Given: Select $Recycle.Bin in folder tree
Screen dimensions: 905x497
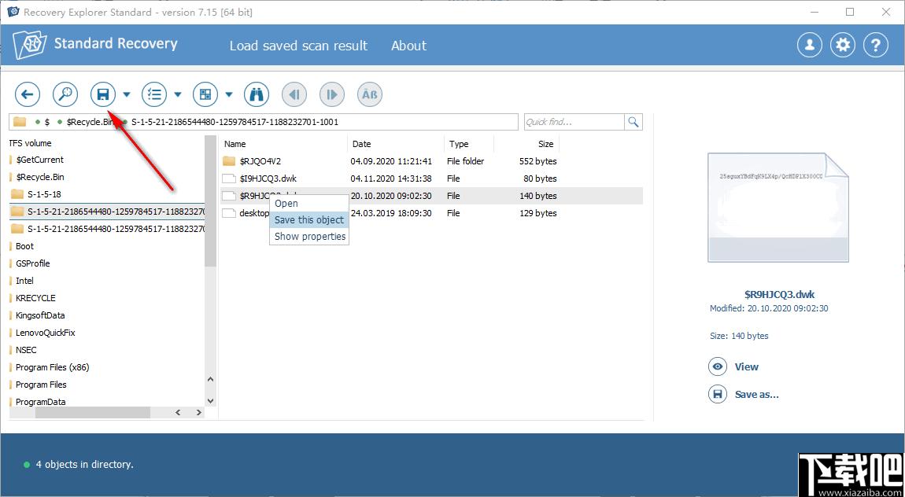Looking at the screenshot, I should [x=39, y=177].
